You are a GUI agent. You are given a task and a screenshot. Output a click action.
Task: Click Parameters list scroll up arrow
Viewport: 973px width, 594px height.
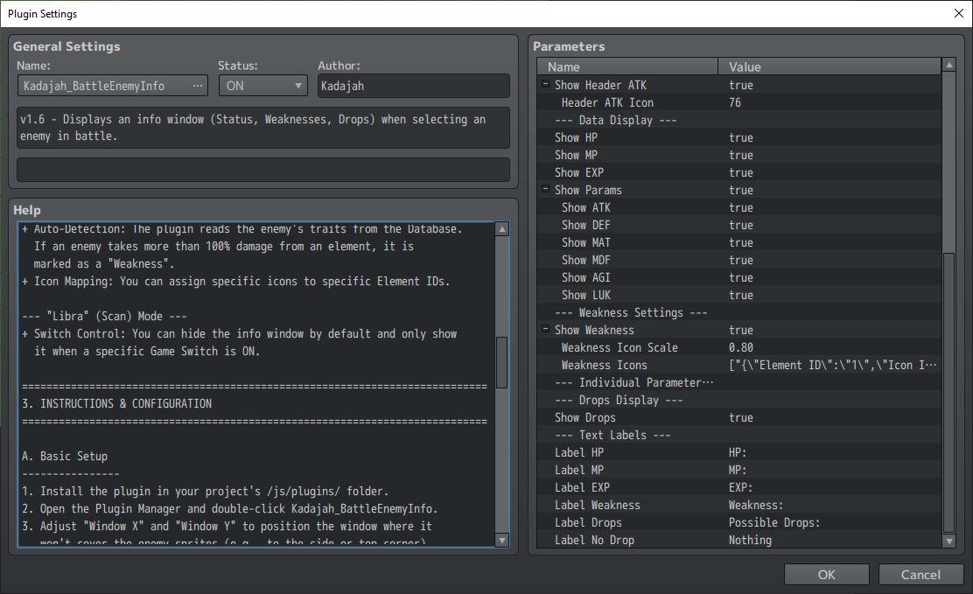pyautogui.click(x=948, y=65)
